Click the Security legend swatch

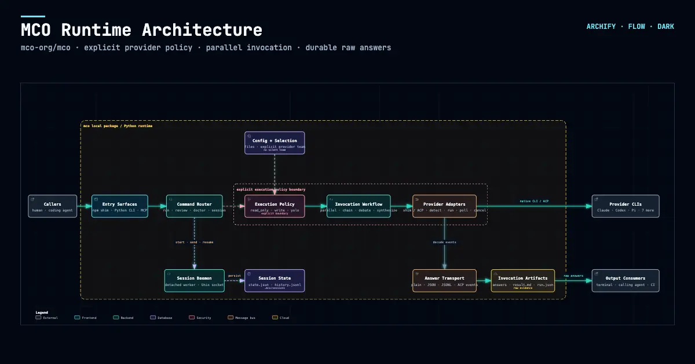(192, 317)
